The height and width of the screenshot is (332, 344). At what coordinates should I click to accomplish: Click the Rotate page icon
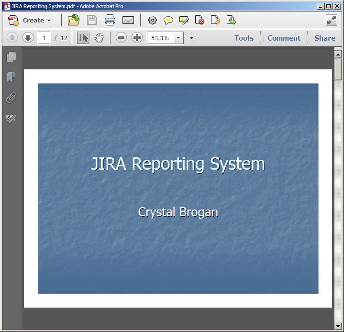[x=215, y=20]
